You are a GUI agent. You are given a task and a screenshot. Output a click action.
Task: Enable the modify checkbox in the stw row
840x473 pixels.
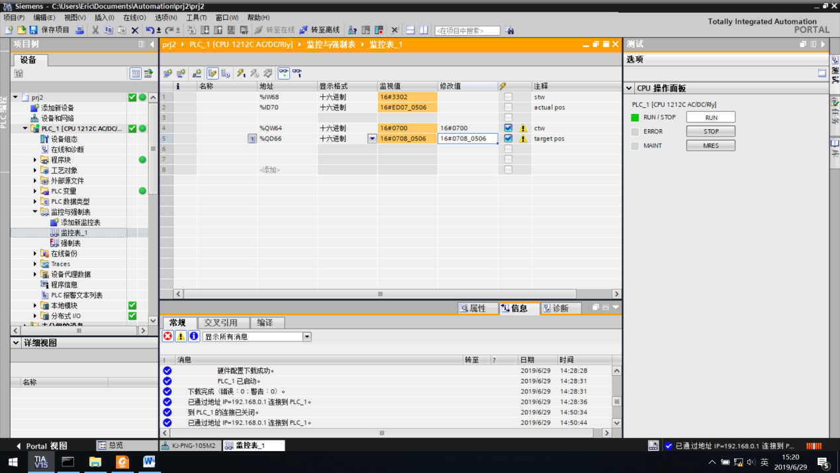508,97
